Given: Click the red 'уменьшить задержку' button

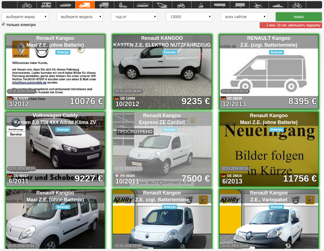Looking at the screenshot, I should point(291,25).
